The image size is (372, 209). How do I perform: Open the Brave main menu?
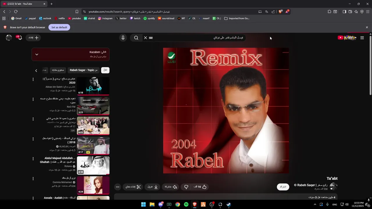pos(368,12)
